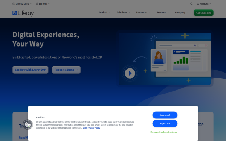This screenshot has height=141, width=226.
Task: Click the Digital Experiences, Your Way heading
Action: 46,39
